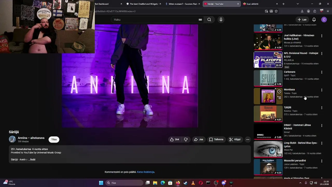Close the Säröjä - YouTube tab
332x187 pixels.
[238, 4]
